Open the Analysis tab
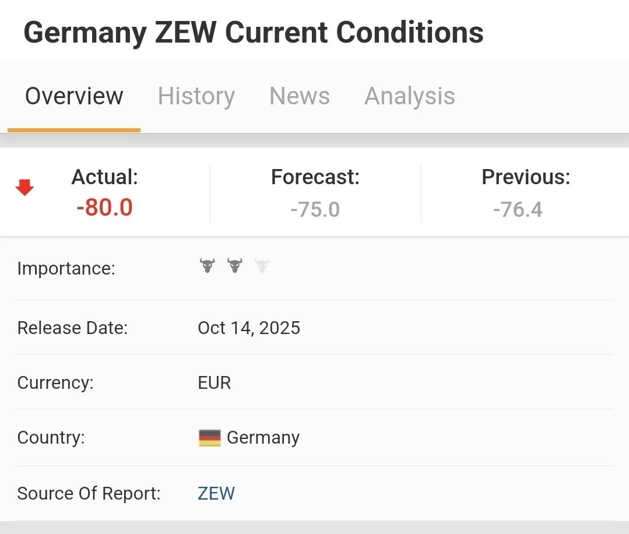The image size is (629, 534). (x=409, y=96)
